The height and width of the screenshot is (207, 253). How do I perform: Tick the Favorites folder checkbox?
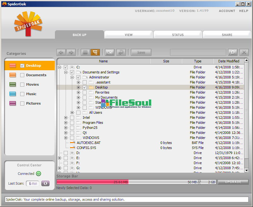[85, 92]
